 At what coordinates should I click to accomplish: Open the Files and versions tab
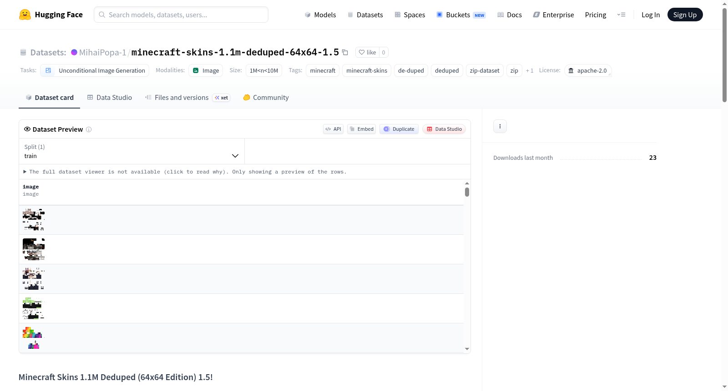point(187,98)
